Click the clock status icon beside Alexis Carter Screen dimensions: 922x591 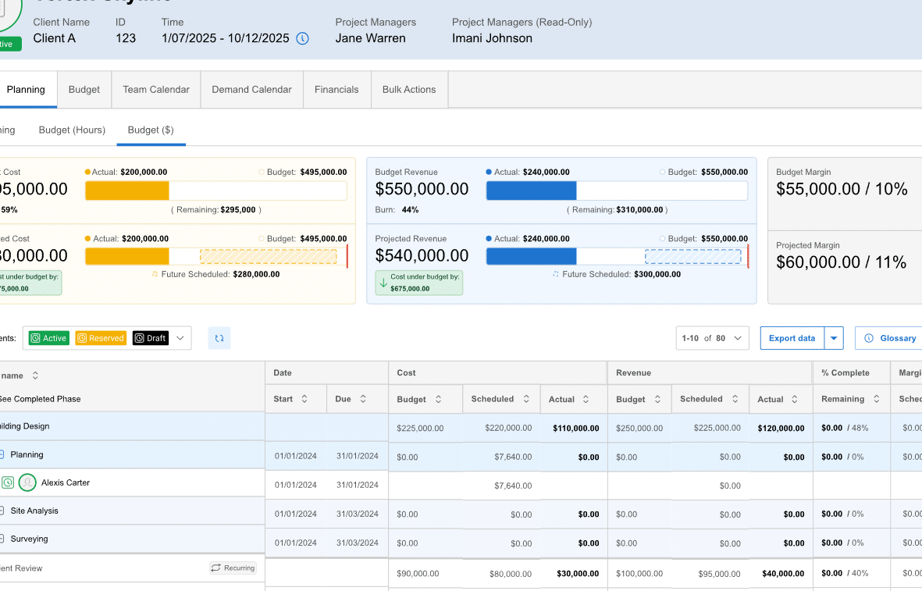[8, 482]
